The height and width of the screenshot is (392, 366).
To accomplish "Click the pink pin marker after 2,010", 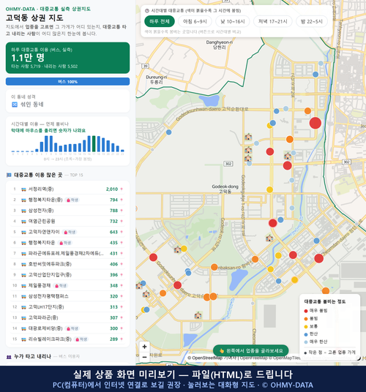I will 122,189.
